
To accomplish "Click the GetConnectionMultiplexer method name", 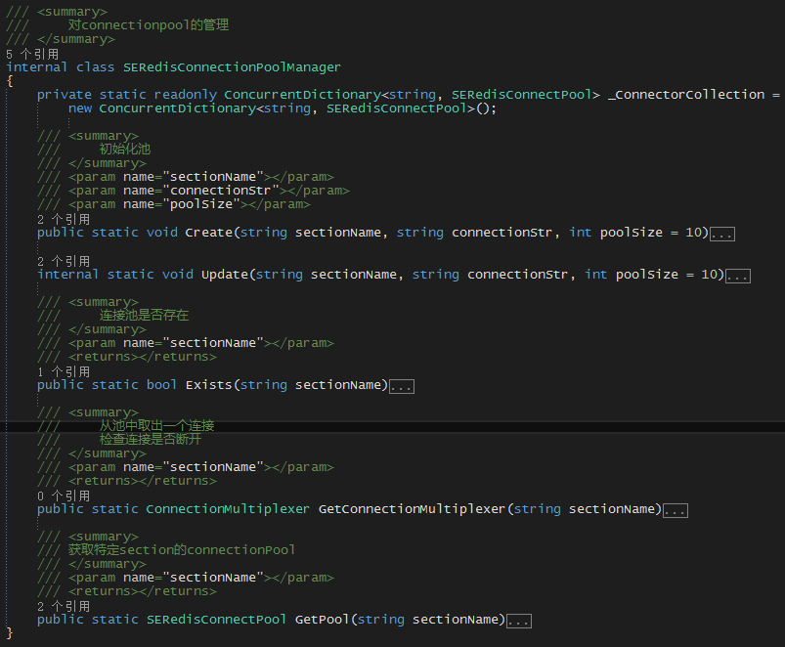I will [413, 509].
